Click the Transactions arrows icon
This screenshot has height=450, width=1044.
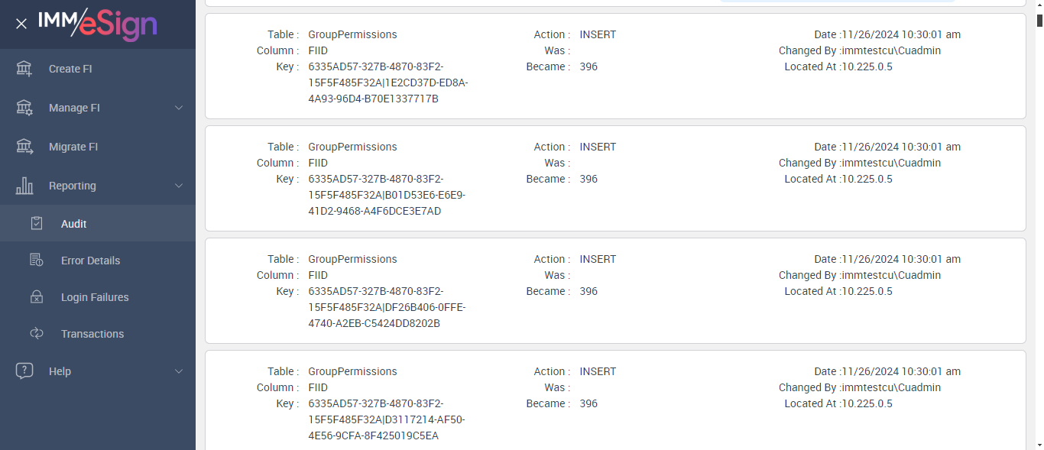pos(37,334)
